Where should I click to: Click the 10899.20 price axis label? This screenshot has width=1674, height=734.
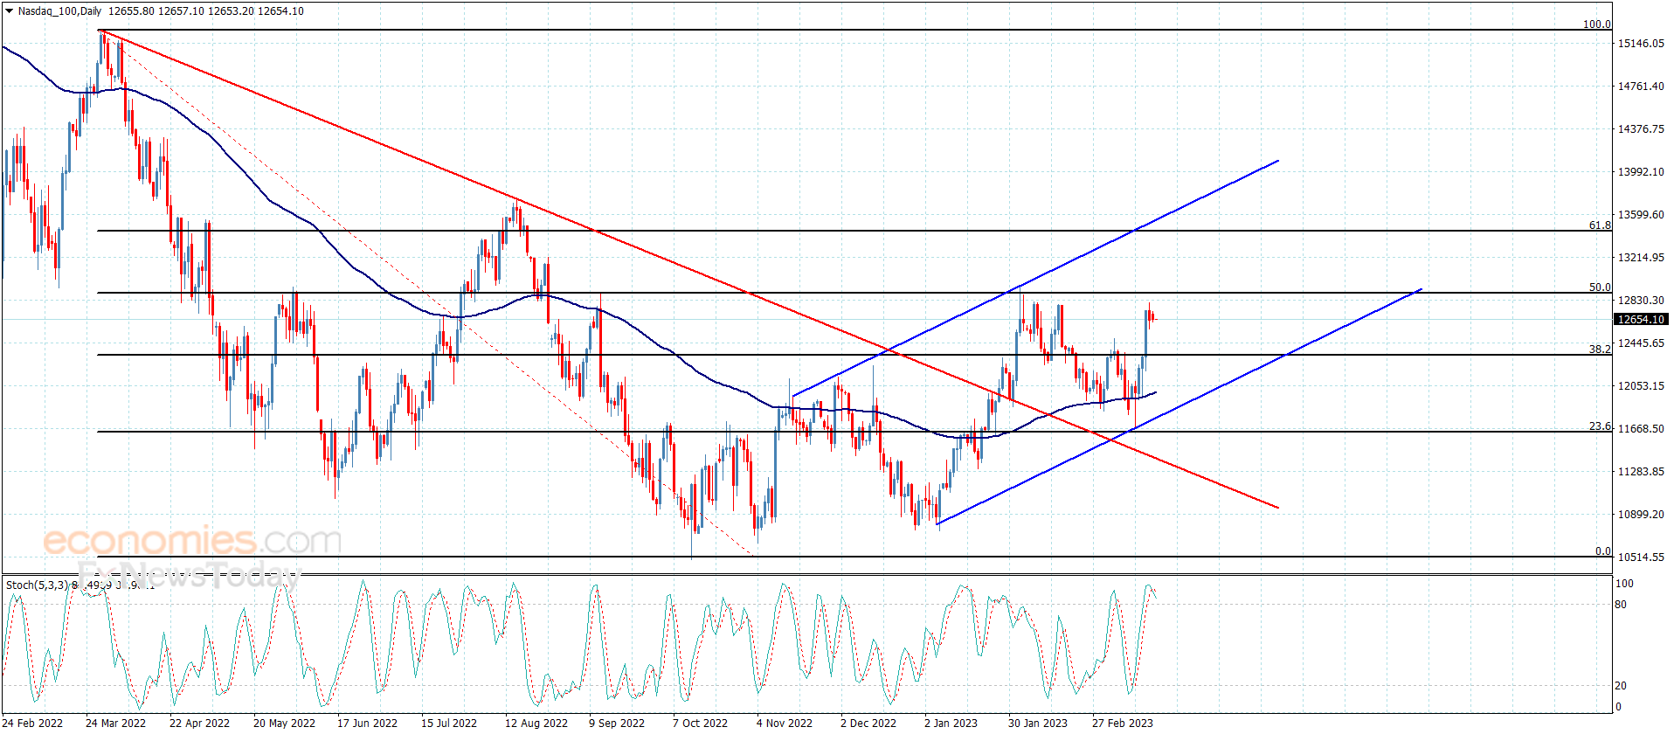(1641, 515)
